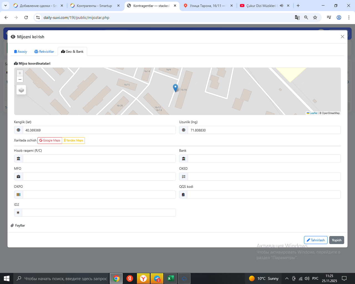Switch to the Rekvizitlar tab

[44, 52]
